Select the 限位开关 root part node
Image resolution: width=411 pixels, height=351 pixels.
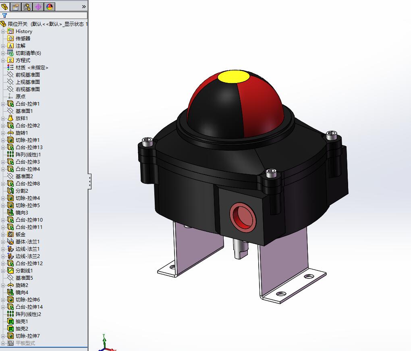pos(44,24)
